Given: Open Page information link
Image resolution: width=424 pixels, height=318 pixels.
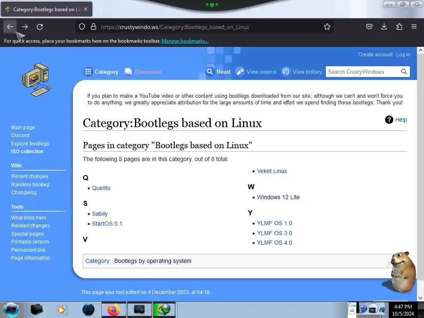Looking at the screenshot, I should (x=30, y=258).
